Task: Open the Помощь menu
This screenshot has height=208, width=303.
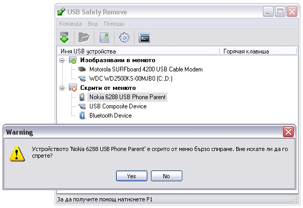Action: click(x=114, y=24)
